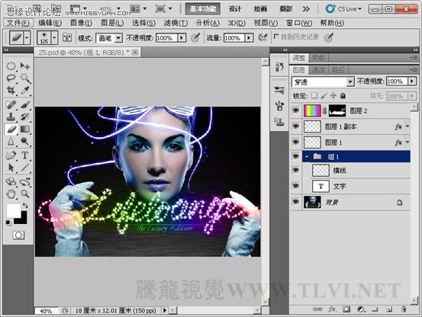Viewport: 422px width, 317px height.
Task: Switch to the 设计 workspace
Action: click(235, 9)
